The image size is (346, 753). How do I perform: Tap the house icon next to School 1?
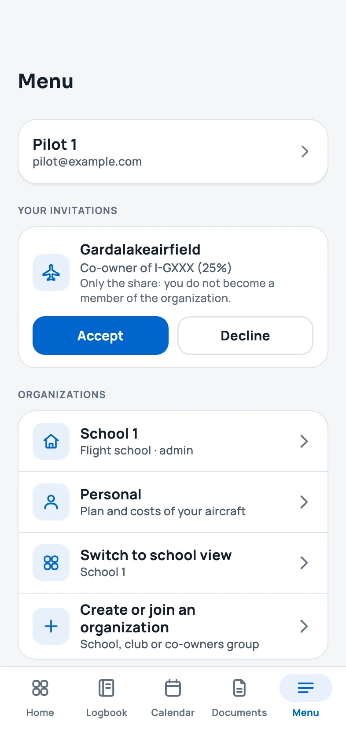click(51, 441)
